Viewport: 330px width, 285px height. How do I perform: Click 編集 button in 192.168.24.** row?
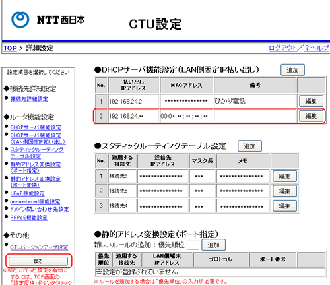[x=311, y=116]
